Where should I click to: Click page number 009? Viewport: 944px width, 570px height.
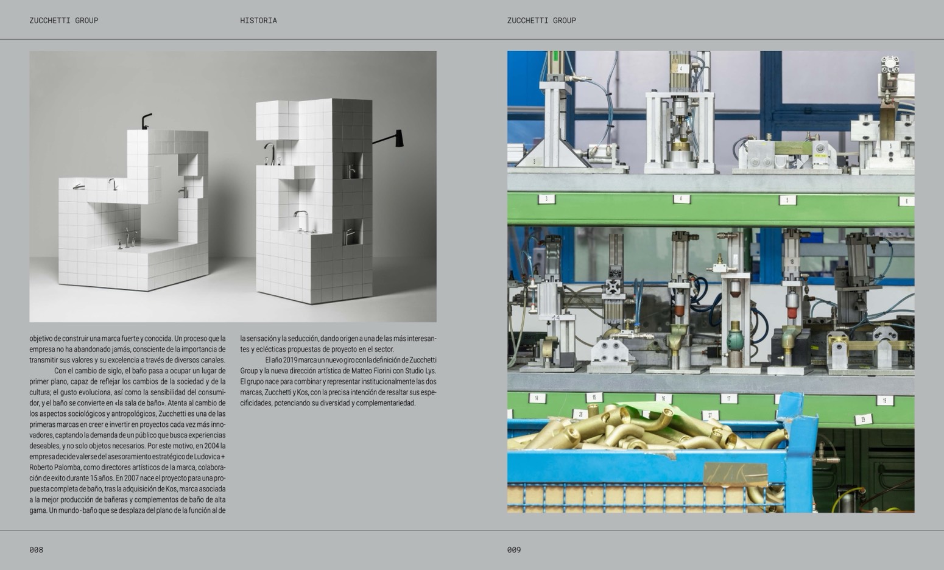point(514,550)
